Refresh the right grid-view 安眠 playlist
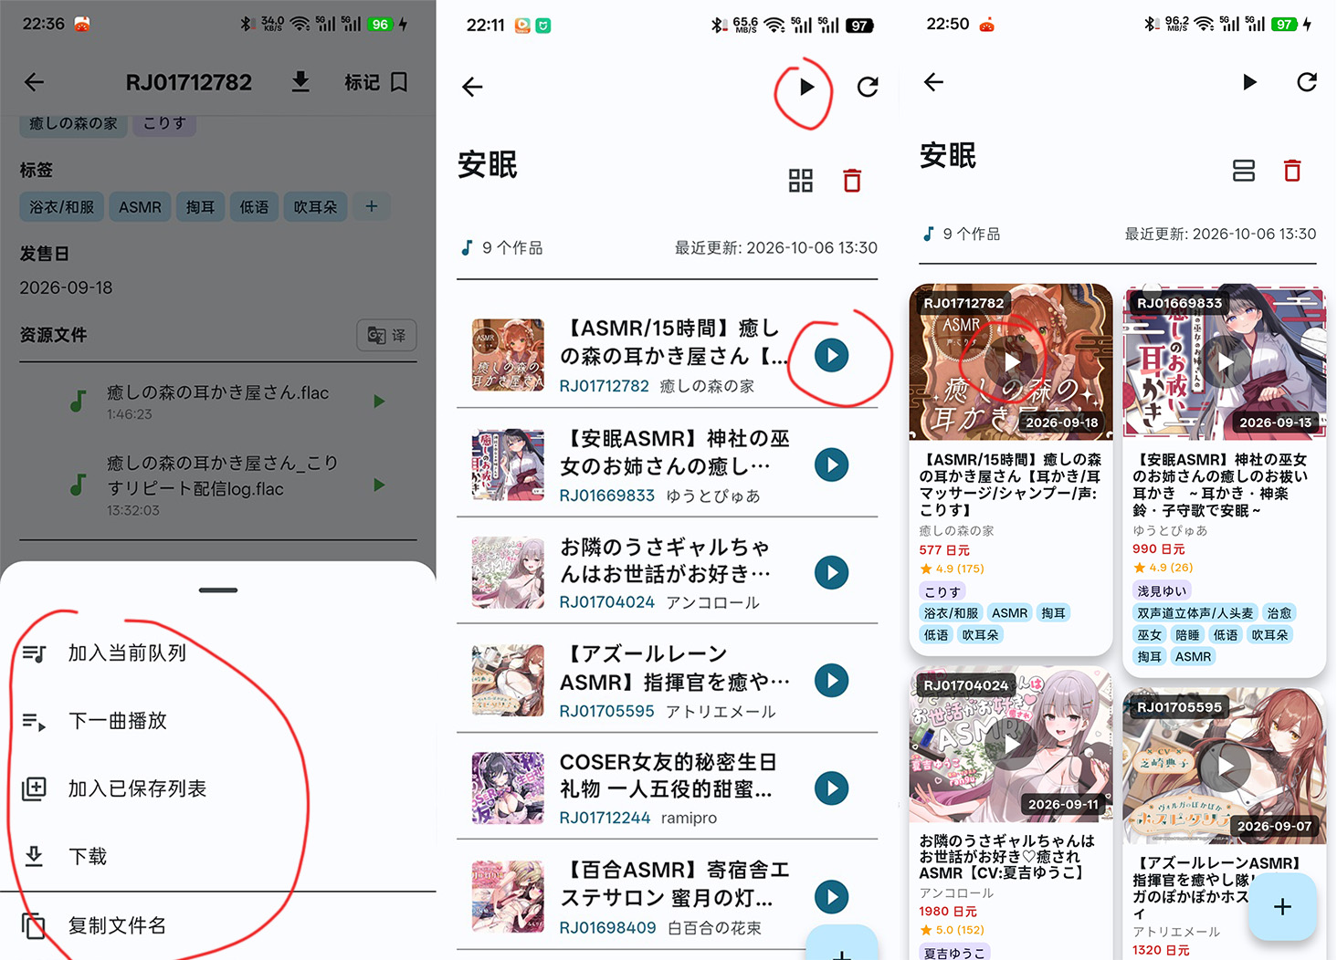This screenshot has width=1337, height=960. pyautogui.click(x=1307, y=82)
